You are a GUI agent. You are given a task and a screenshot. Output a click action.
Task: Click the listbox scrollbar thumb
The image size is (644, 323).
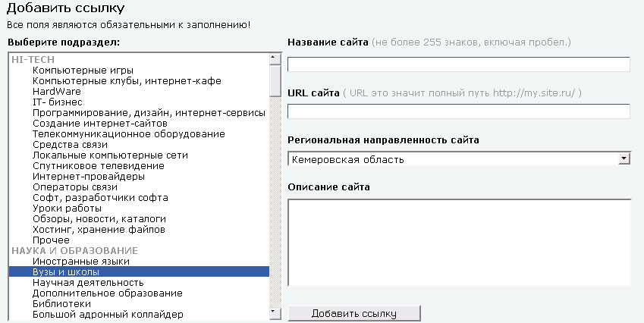pos(275,81)
